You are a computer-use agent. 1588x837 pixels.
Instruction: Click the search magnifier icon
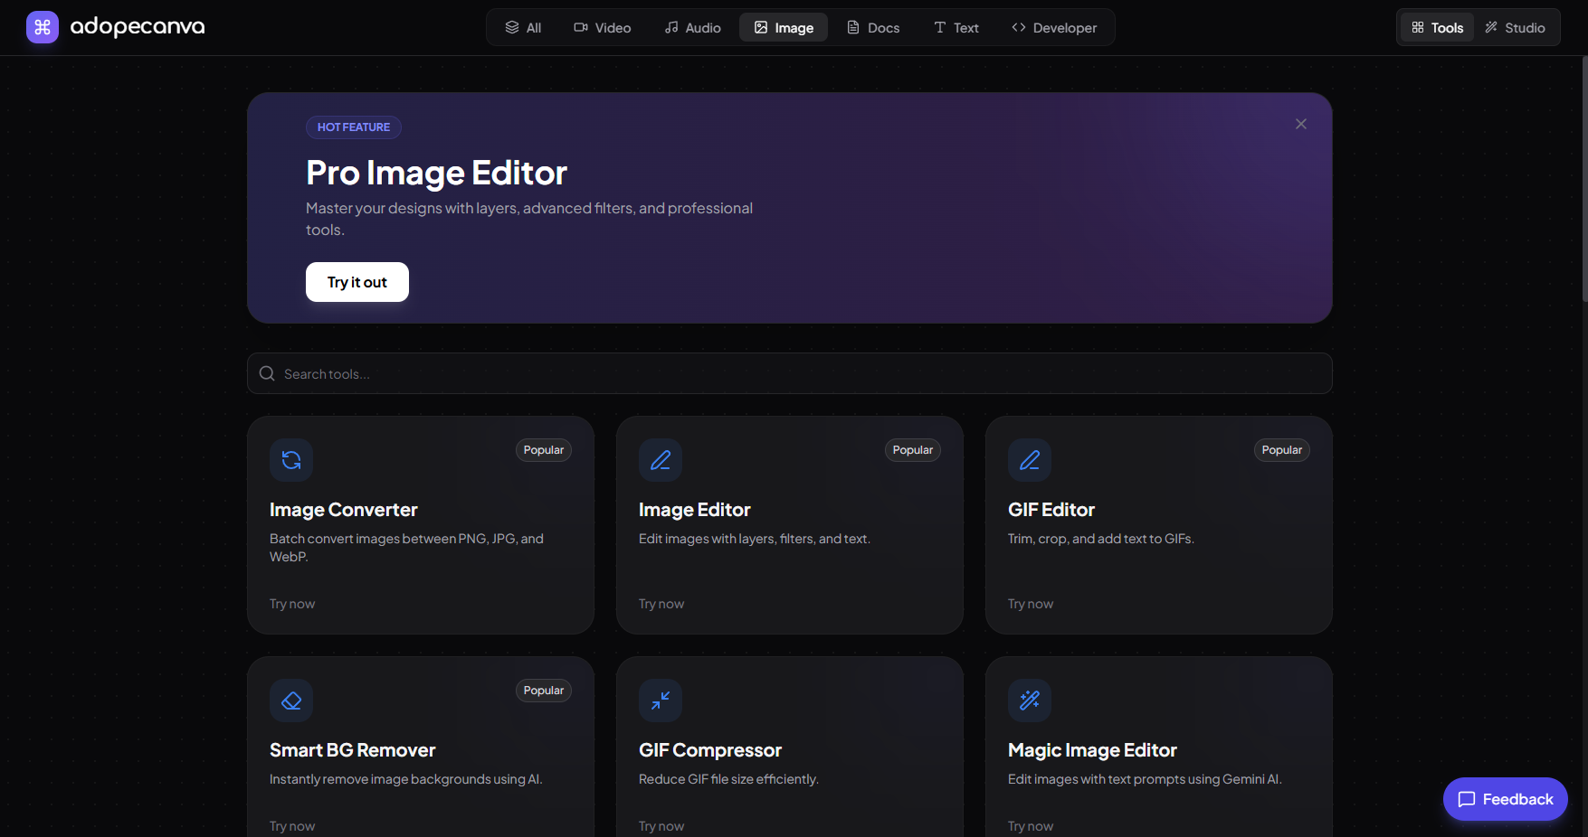tap(266, 372)
